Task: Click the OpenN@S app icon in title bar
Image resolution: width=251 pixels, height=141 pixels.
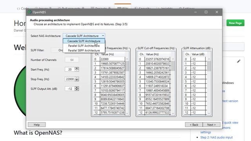Action: pyautogui.click(x=30, y=12)
